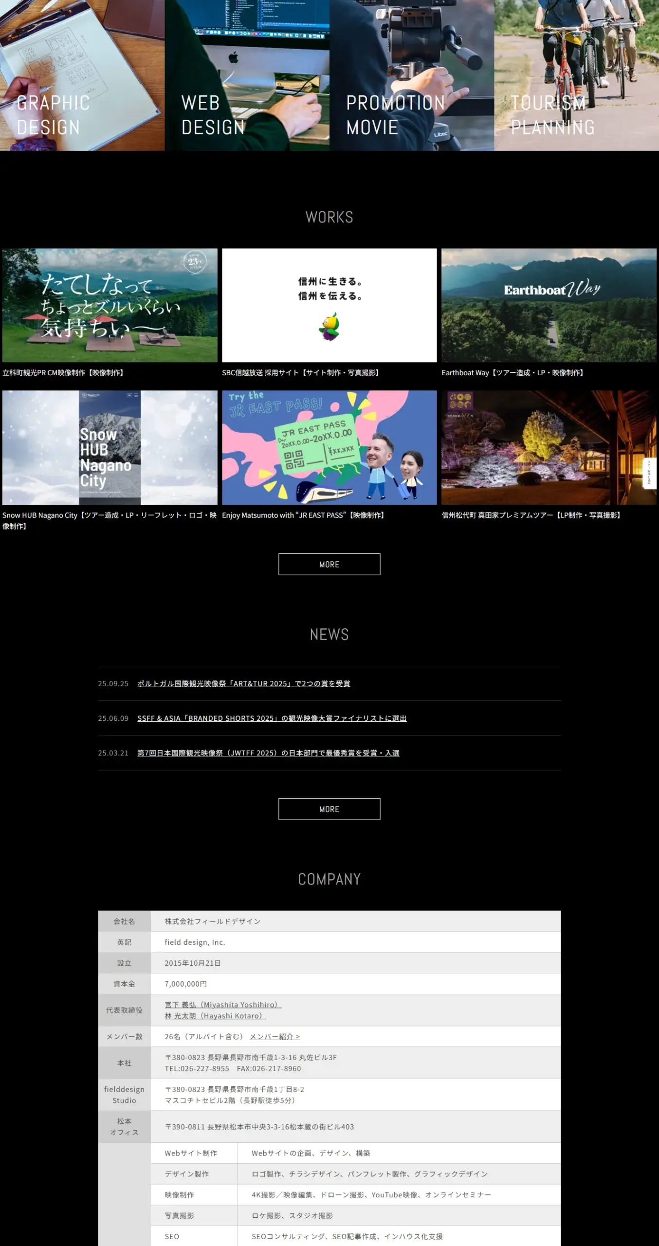
Task: Open the SBC信越放送 採用サイト work thumbnail
Action: [329, 305]
